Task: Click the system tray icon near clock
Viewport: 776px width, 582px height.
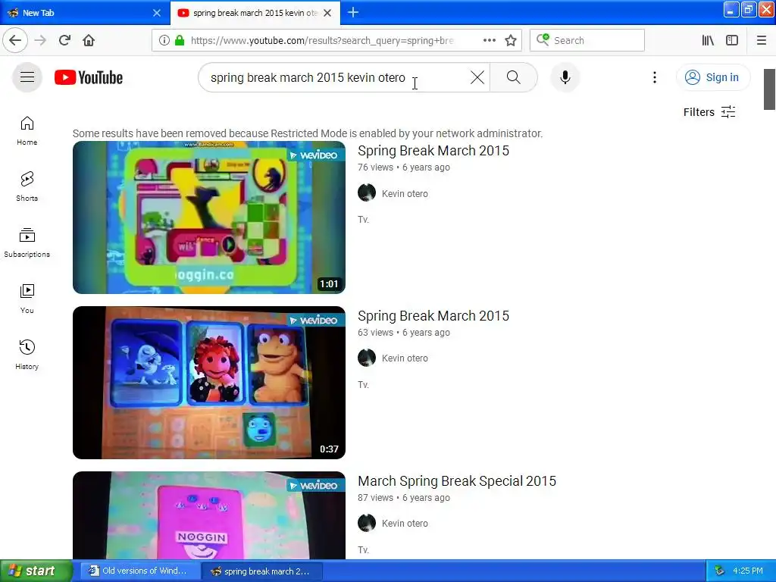Action: pyautogui.click(x=720, y=571)
